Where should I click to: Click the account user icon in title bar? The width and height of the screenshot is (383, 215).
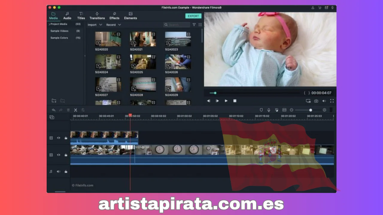tap(313, 7)
